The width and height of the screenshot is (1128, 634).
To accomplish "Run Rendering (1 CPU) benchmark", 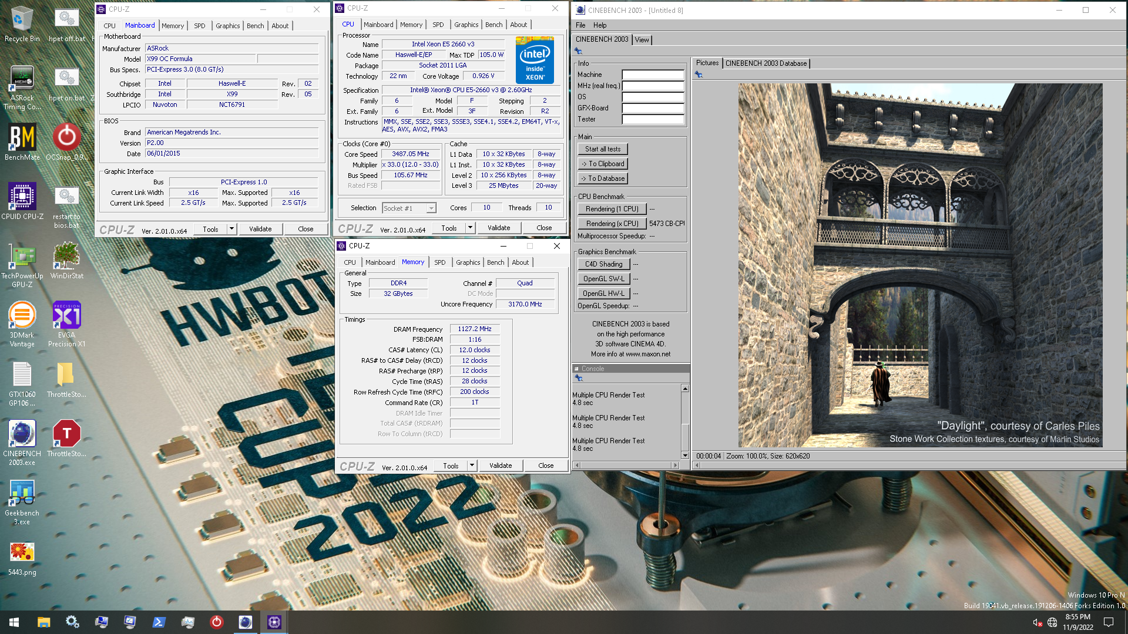I will (x=612, y=209).
